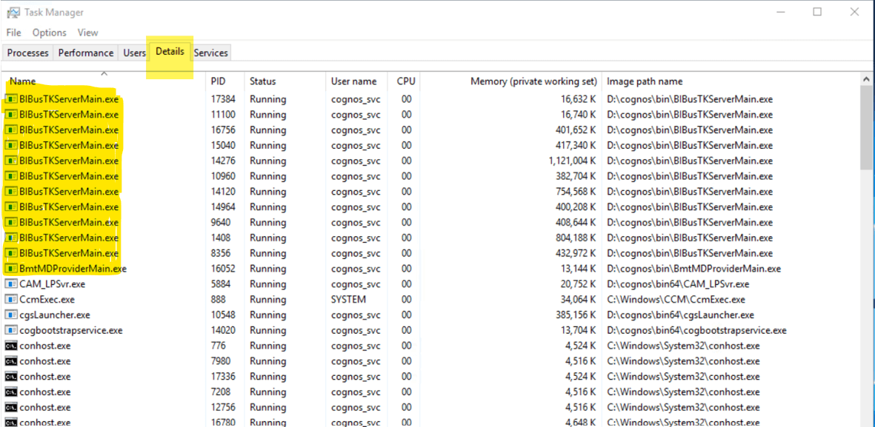Select BIBusTKServerMain.exe row with PID 16756
This screenshot has width=875, height=427.
pos(430,130)
